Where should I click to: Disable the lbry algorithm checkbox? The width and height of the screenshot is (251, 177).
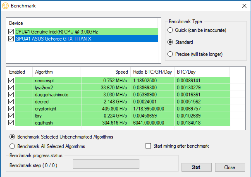coord(11,116)
